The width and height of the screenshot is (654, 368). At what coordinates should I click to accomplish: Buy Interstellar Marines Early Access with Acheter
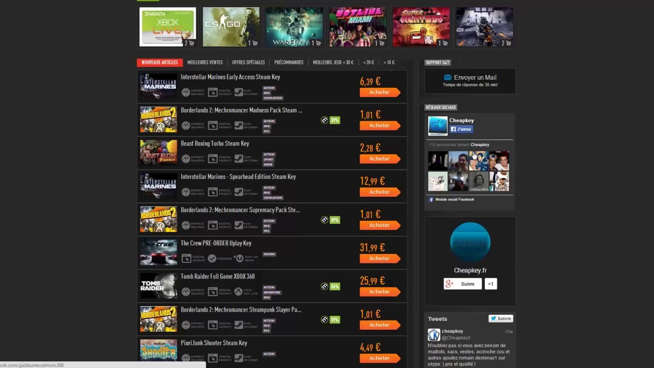[x=380, y=93]
